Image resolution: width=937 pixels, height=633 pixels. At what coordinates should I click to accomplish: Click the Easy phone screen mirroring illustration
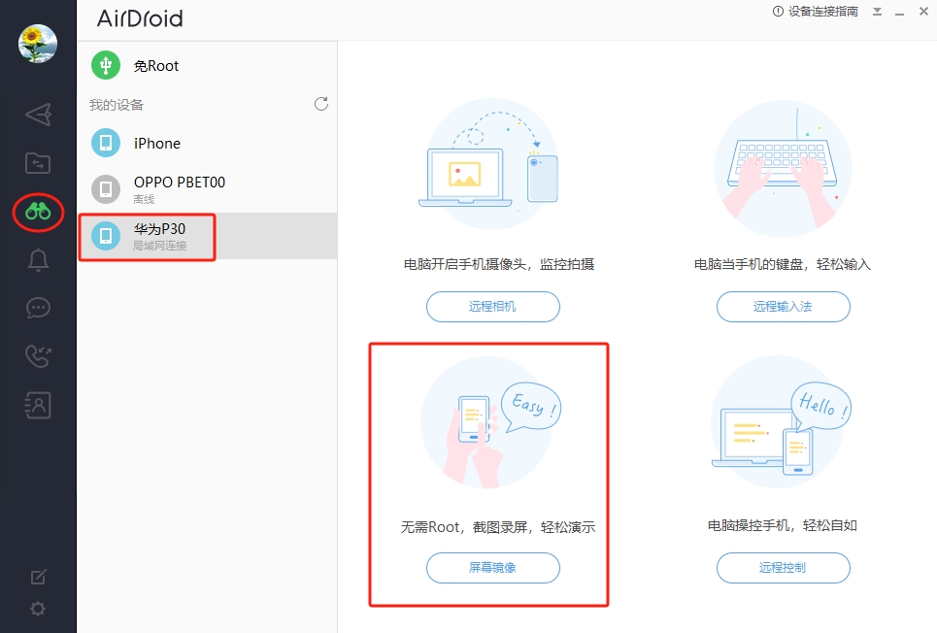click(491, 422)
